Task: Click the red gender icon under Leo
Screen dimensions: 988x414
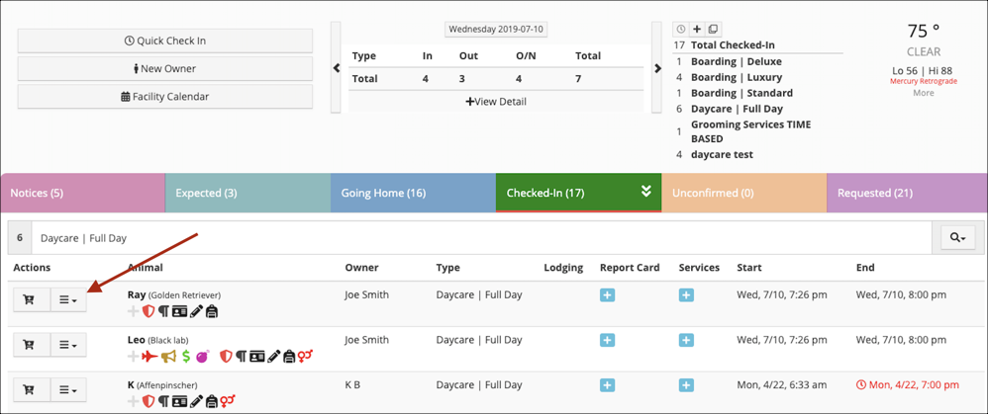Action: (306, 356)
